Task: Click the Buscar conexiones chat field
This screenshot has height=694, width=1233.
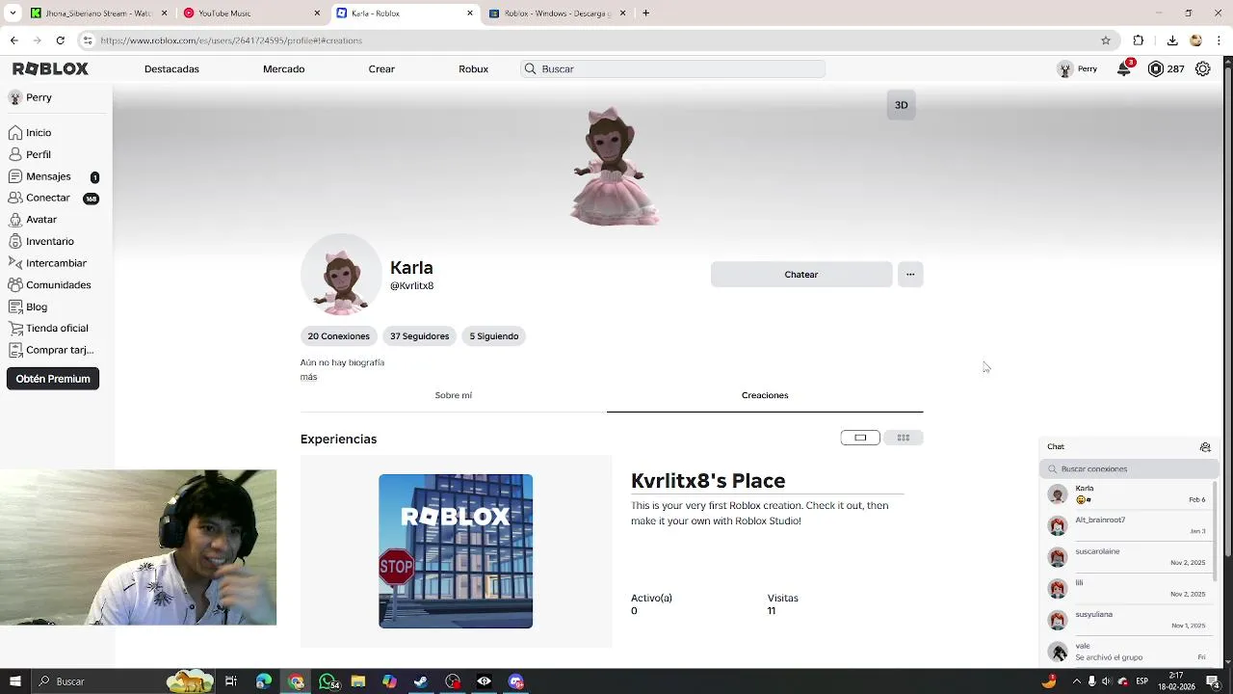Action: tap(1129, 469)
